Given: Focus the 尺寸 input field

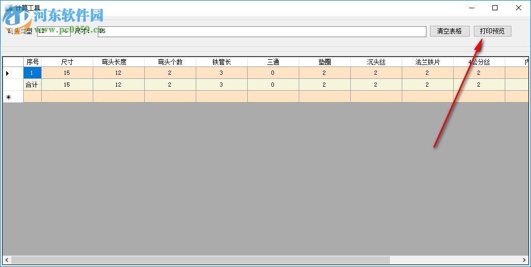Looking at the screenshot, I should 262,31.
